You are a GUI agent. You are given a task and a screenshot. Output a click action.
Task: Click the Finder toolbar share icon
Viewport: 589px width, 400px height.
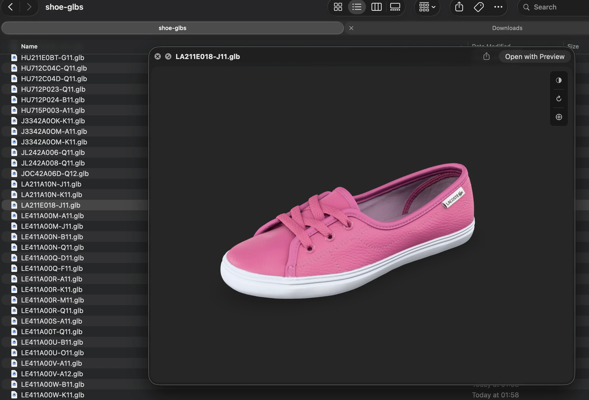(459, 7)
